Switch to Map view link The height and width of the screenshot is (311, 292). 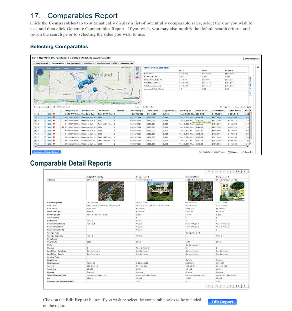pyautogui.click(x=237, y=107)
